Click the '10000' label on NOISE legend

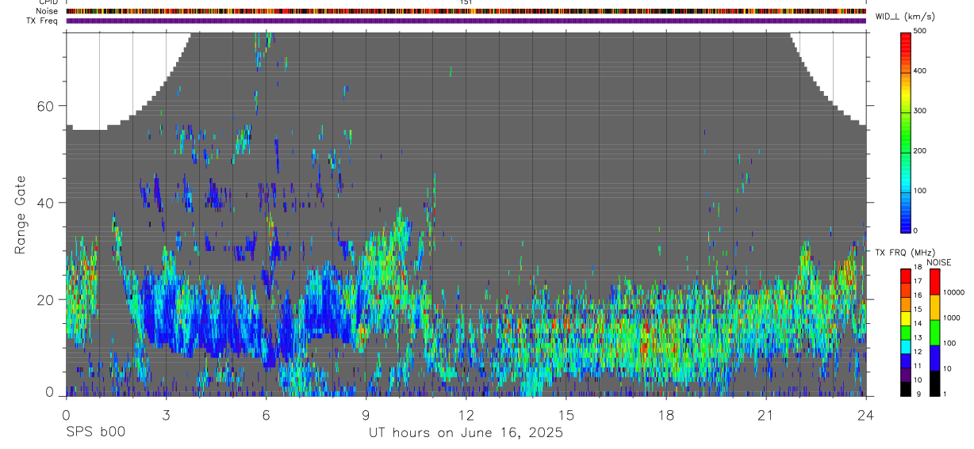pos(953,292)
